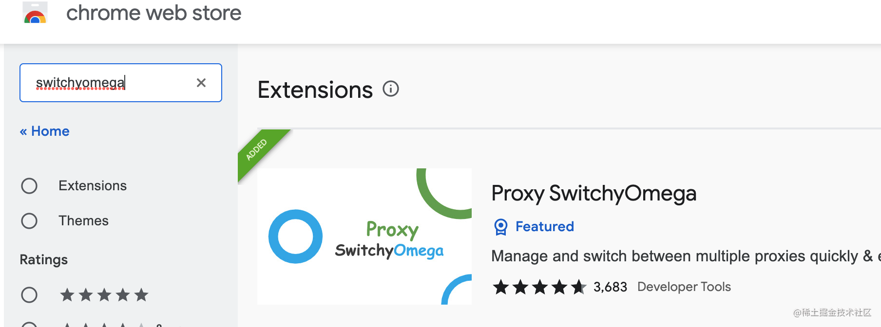Click the Chrome Web Store rainbow logo
Screen dimensions: 881x327
[35, 13]
